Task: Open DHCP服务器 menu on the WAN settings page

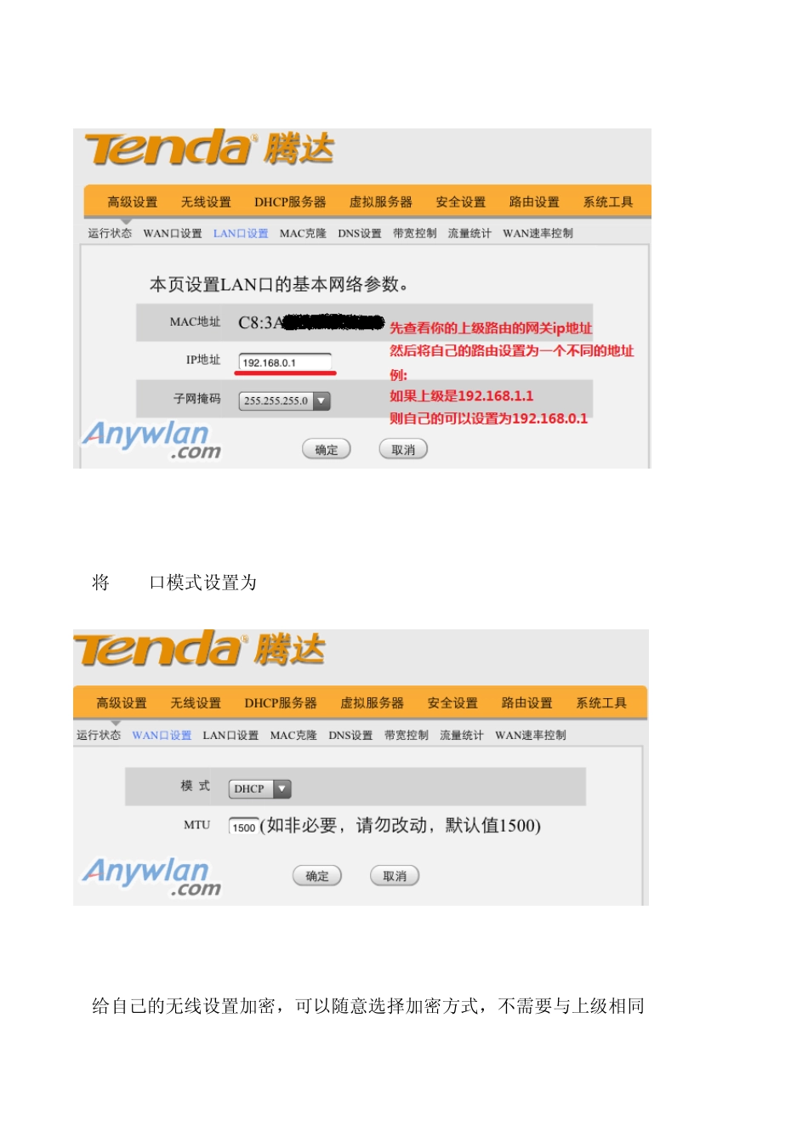Action: (281, 702)
